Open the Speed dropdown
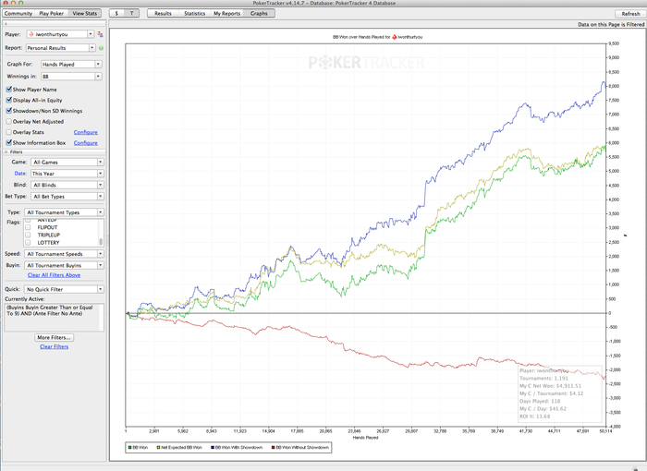 tap(64, 254)
